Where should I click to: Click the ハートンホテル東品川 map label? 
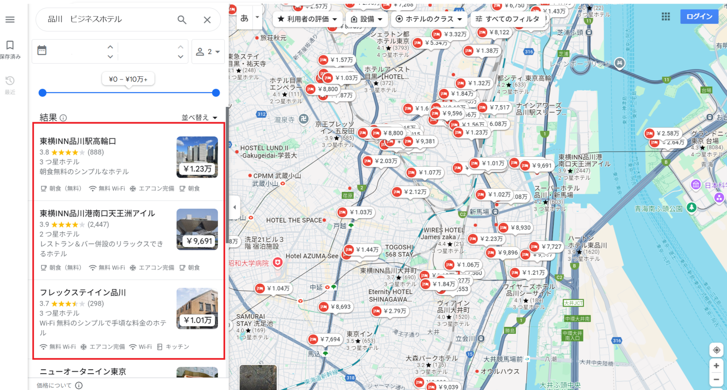click(x=587, y=241)
